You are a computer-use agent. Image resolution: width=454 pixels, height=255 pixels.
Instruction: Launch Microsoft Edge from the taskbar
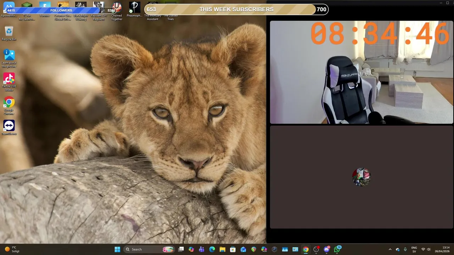(212, 249)
